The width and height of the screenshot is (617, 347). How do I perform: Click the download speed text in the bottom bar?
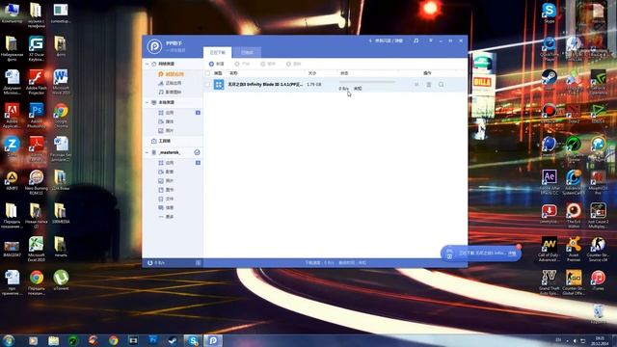[319, 263]
